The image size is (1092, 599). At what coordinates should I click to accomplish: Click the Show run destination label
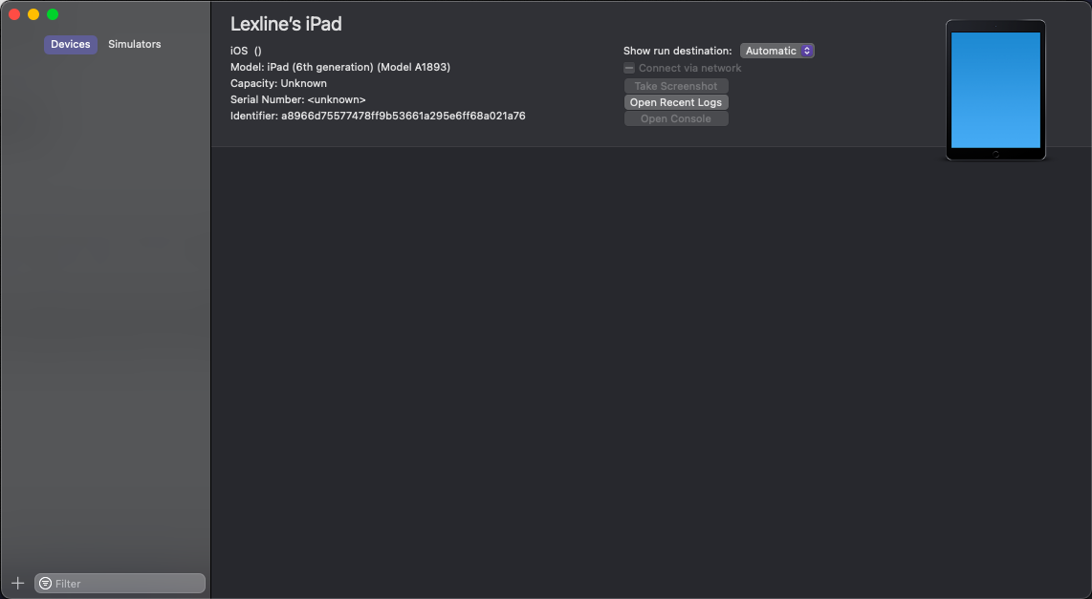pyautogui.click(x=677, y=51)
